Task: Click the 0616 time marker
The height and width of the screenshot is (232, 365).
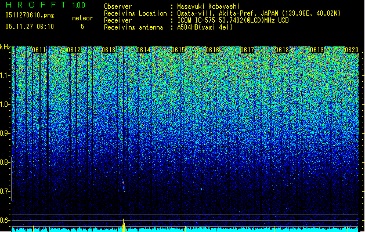Action: pyautogui.click(x=212, y=50)
